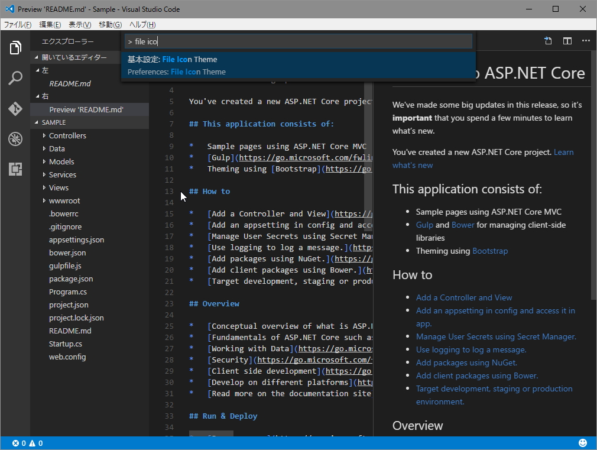This screenshot has width=597, height=450.
Task: Open the More actions ellipsis menu
Action: tap(586, 41)
